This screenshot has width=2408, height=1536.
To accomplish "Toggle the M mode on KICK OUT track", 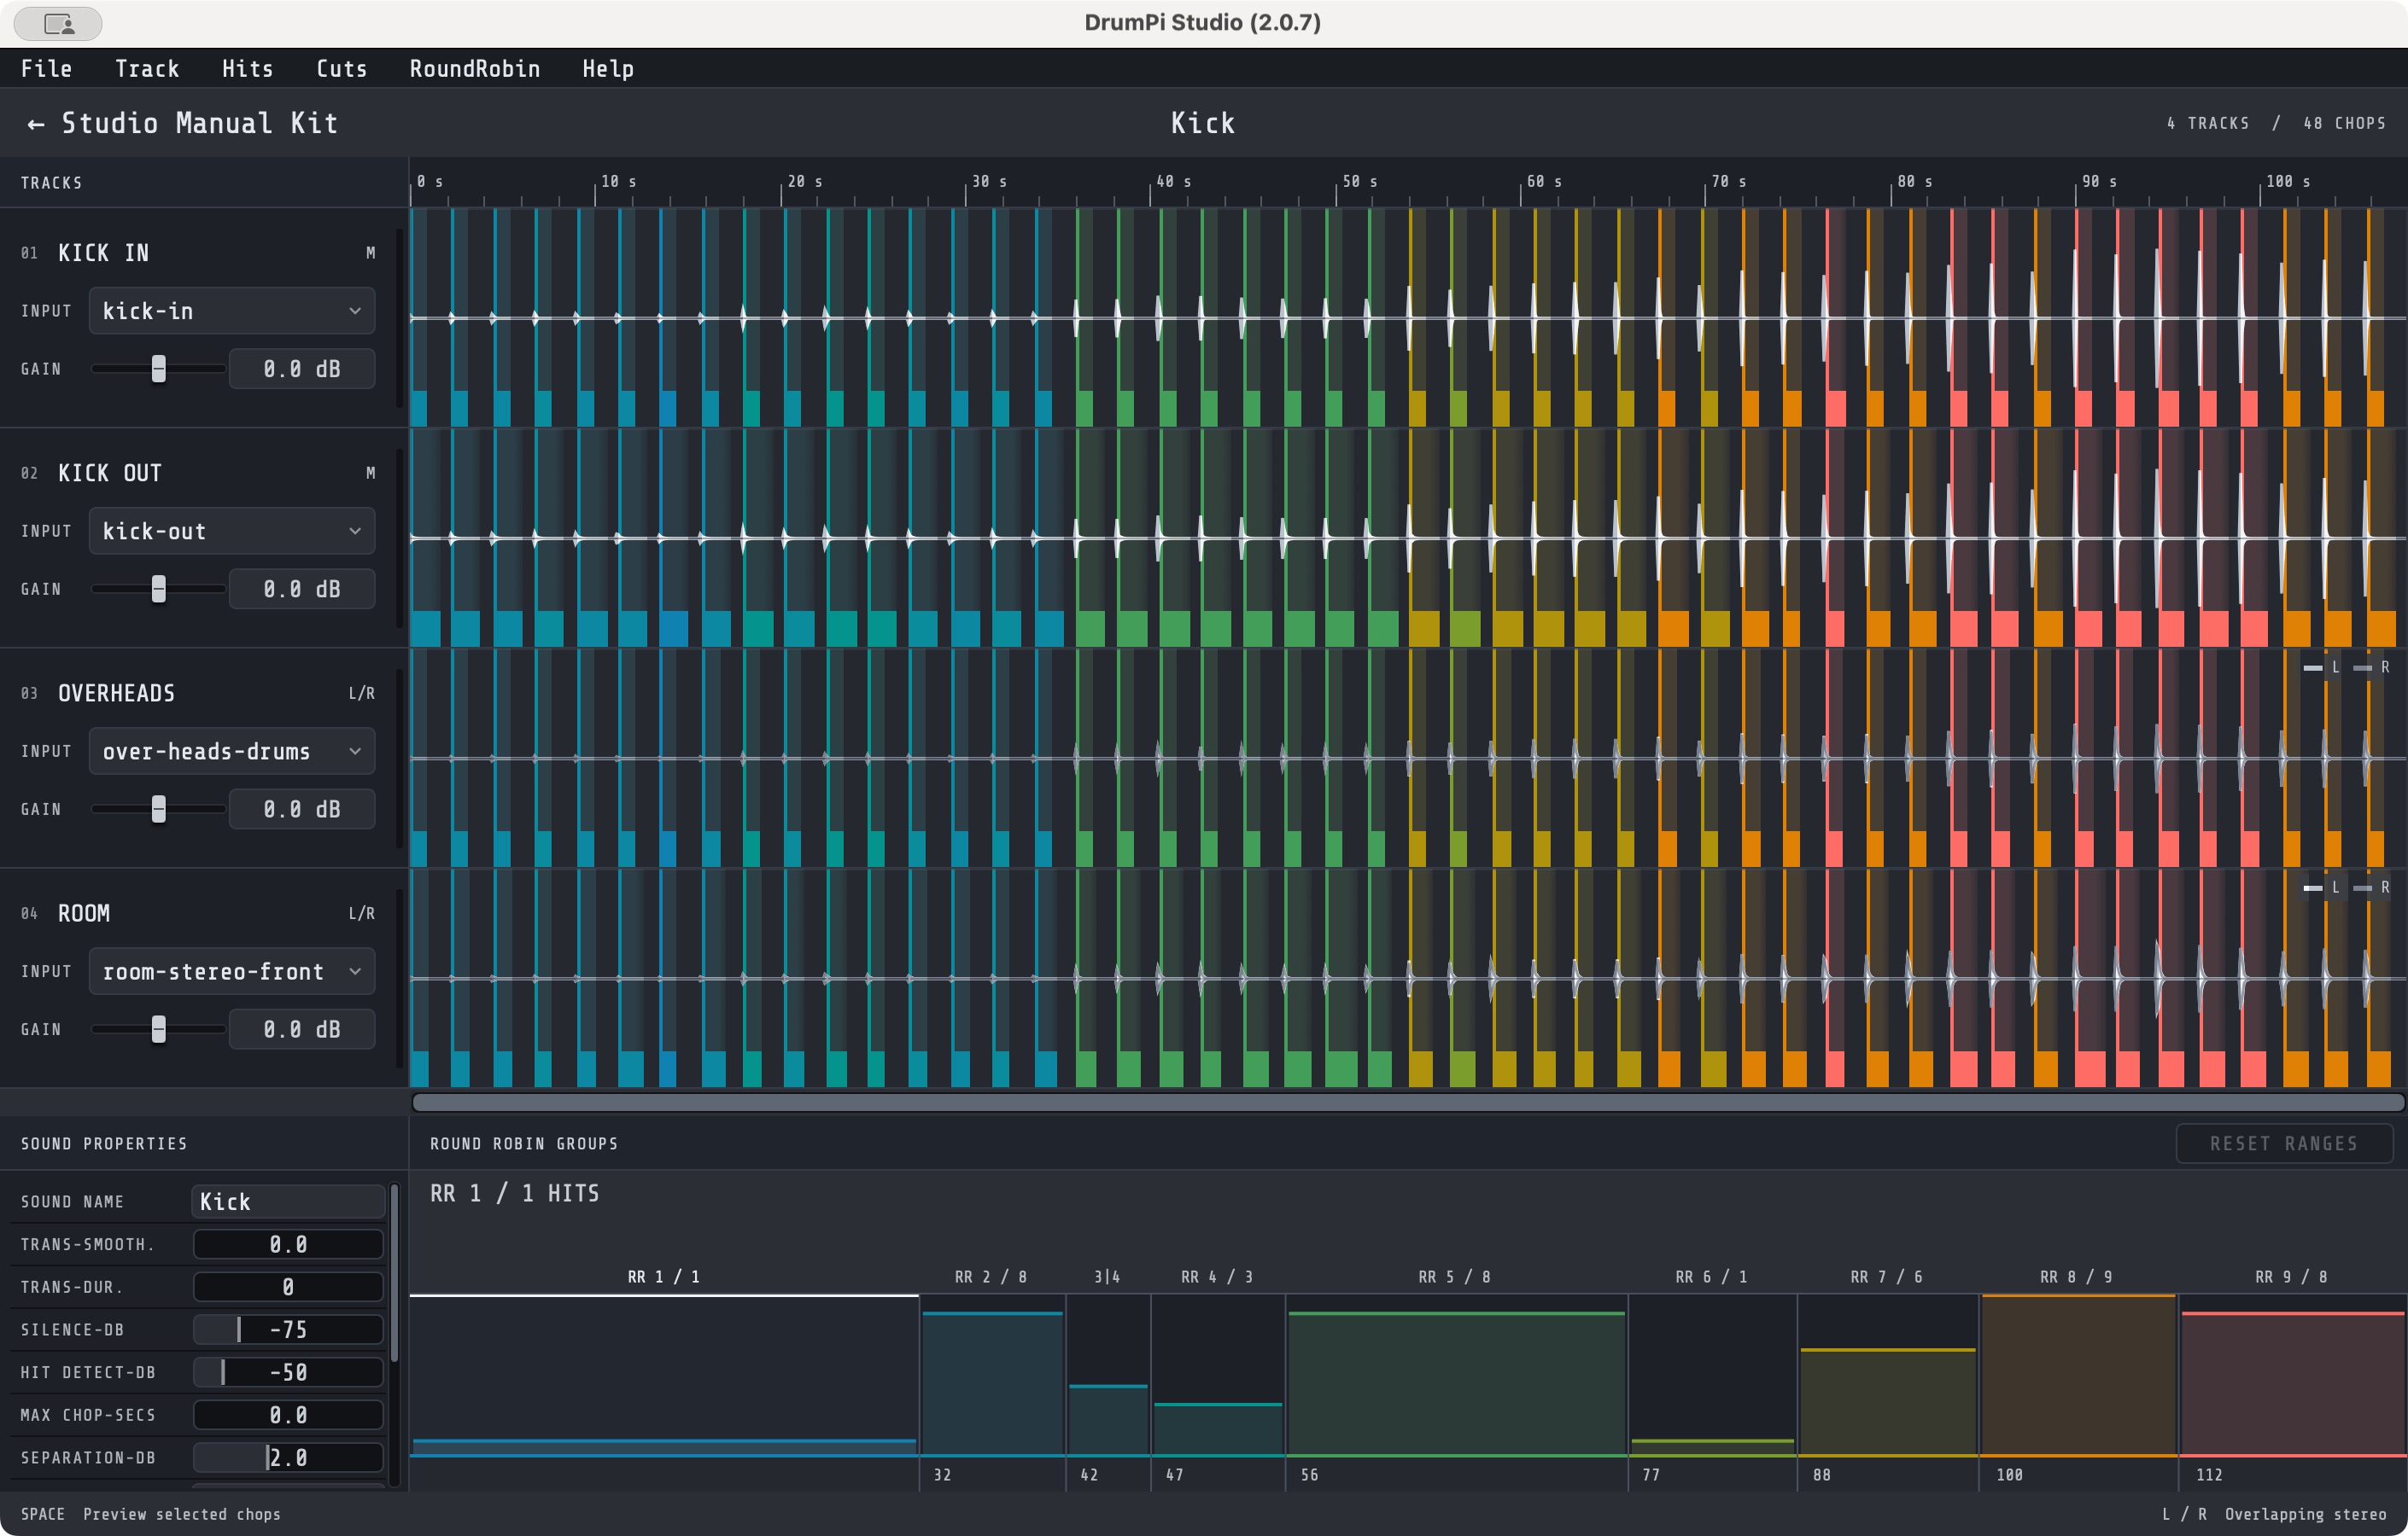I will click(x=371, y=473).
